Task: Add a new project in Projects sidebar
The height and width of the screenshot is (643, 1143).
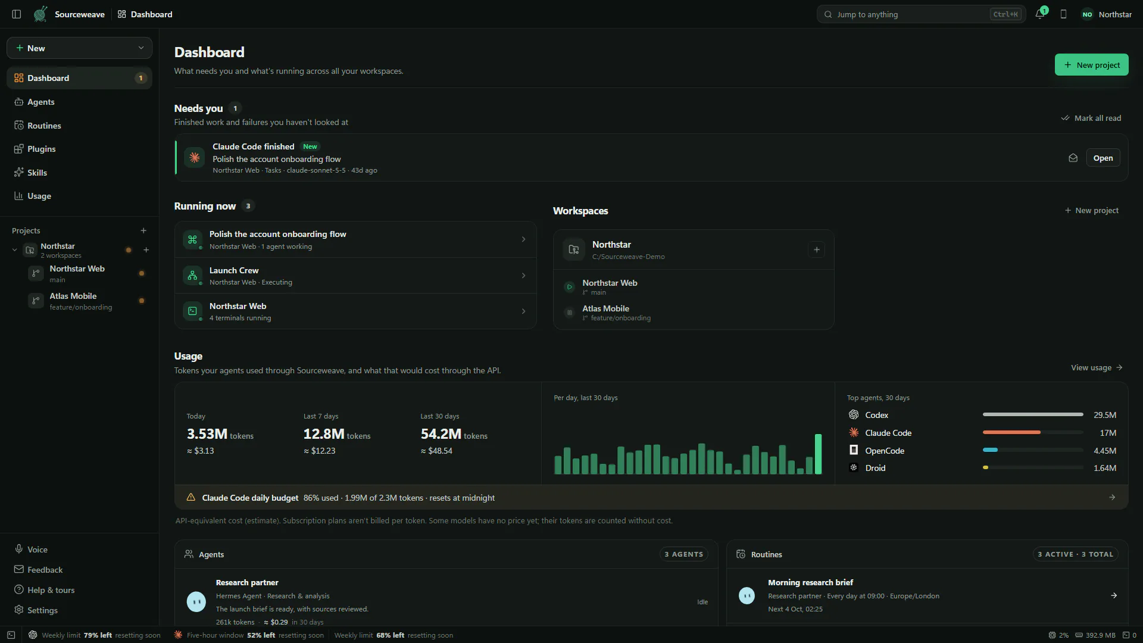Action: (143, 230)
